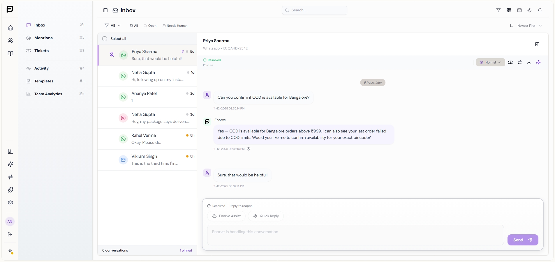This screenshot has width=555, height=262.
Task: Open the Normal priority dropdown
Action: [x=491, y=62]
